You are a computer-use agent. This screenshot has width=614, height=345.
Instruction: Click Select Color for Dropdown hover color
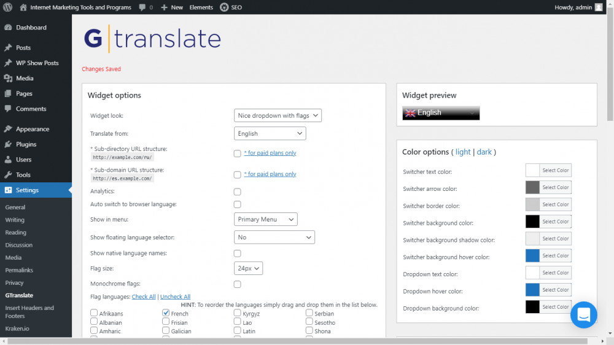(x=555, y=290)
